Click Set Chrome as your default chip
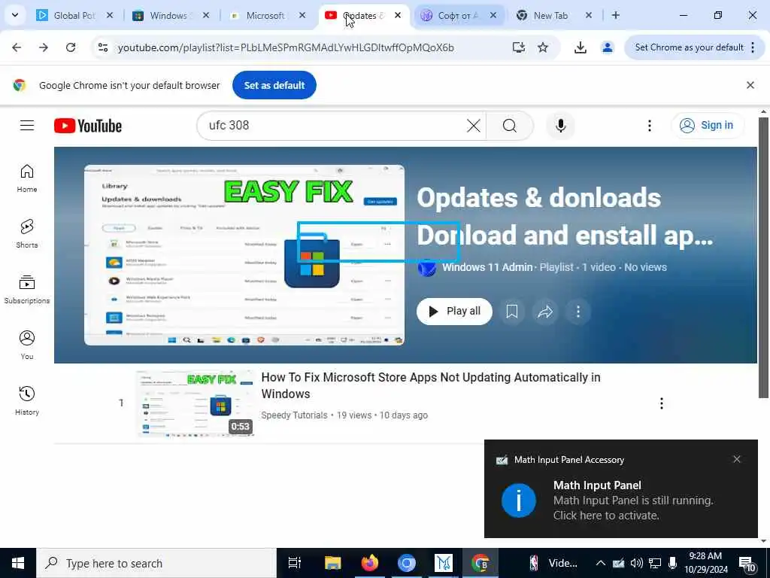The height and width of the screenshot is (578, 770). tap(689, 47)
